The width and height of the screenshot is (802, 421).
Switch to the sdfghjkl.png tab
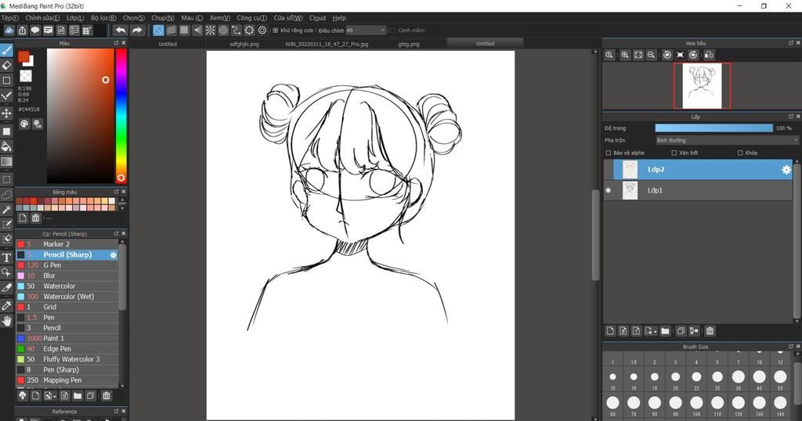pyautogui.click(x=244, y=44)
